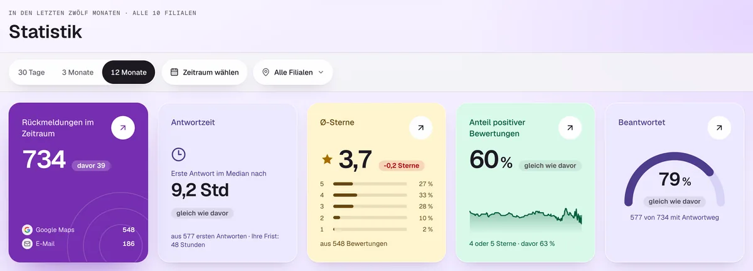
Task: Click the star icon next to 3,7
Action: coord(327,159)
